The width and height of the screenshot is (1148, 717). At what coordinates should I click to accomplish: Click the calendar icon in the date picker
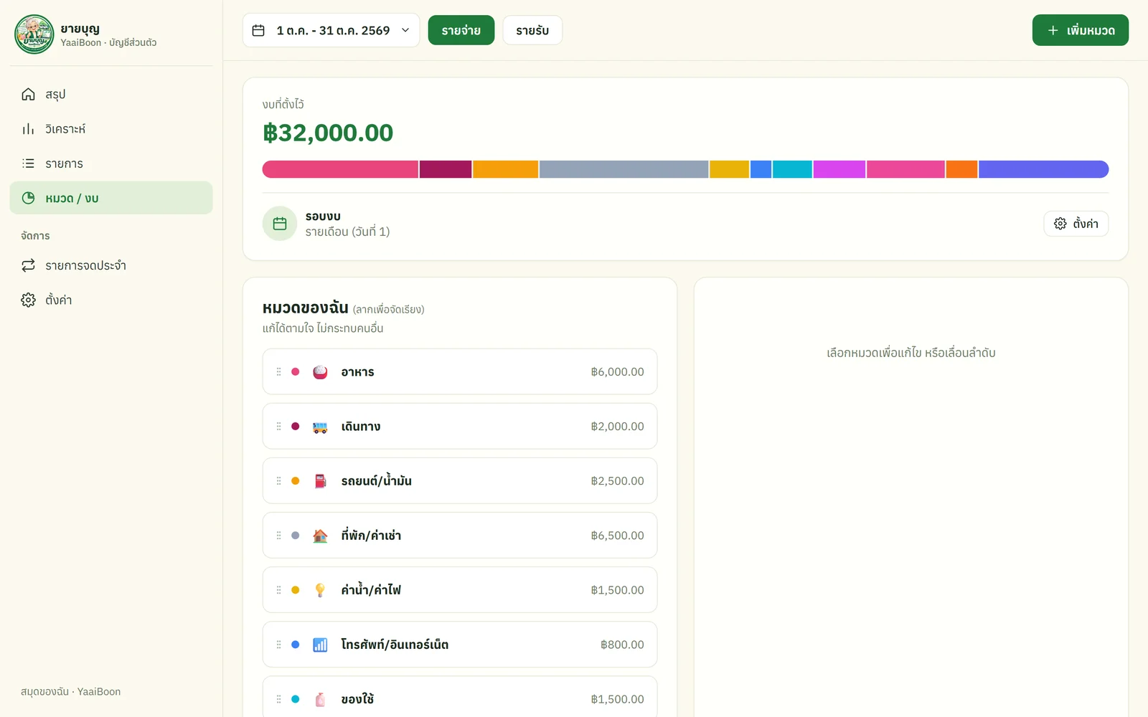[x=258, y=30]
